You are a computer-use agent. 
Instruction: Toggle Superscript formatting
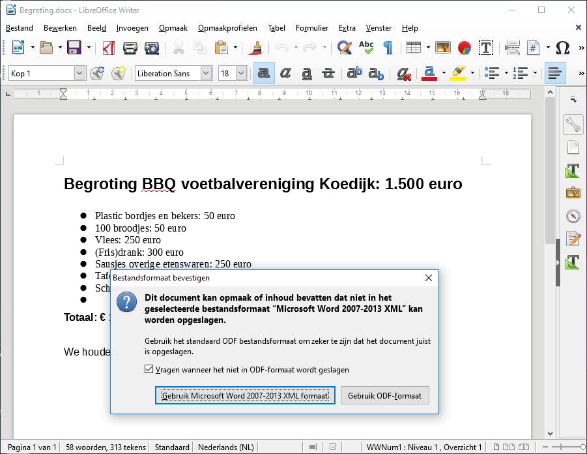[x=354, y=73]
